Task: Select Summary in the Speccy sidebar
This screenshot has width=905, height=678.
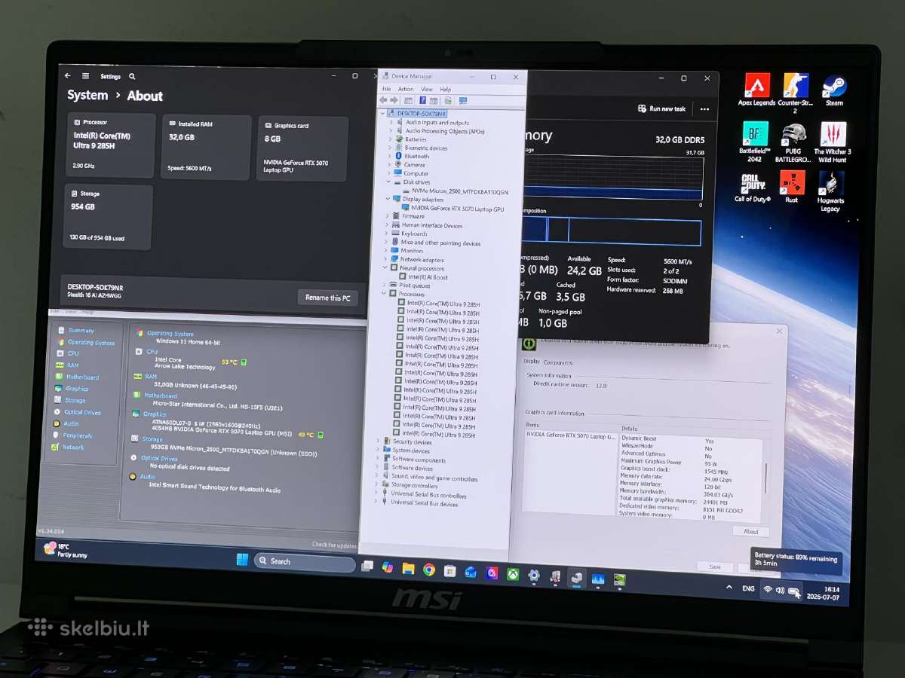Action: [x=76, y=330]
